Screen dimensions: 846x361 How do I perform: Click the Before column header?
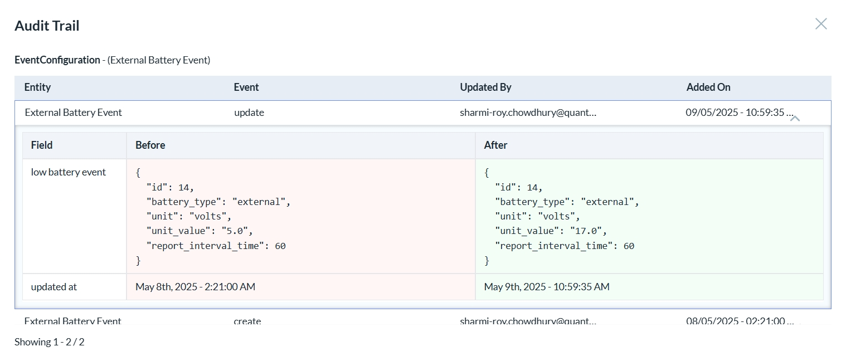click(150, 145)
